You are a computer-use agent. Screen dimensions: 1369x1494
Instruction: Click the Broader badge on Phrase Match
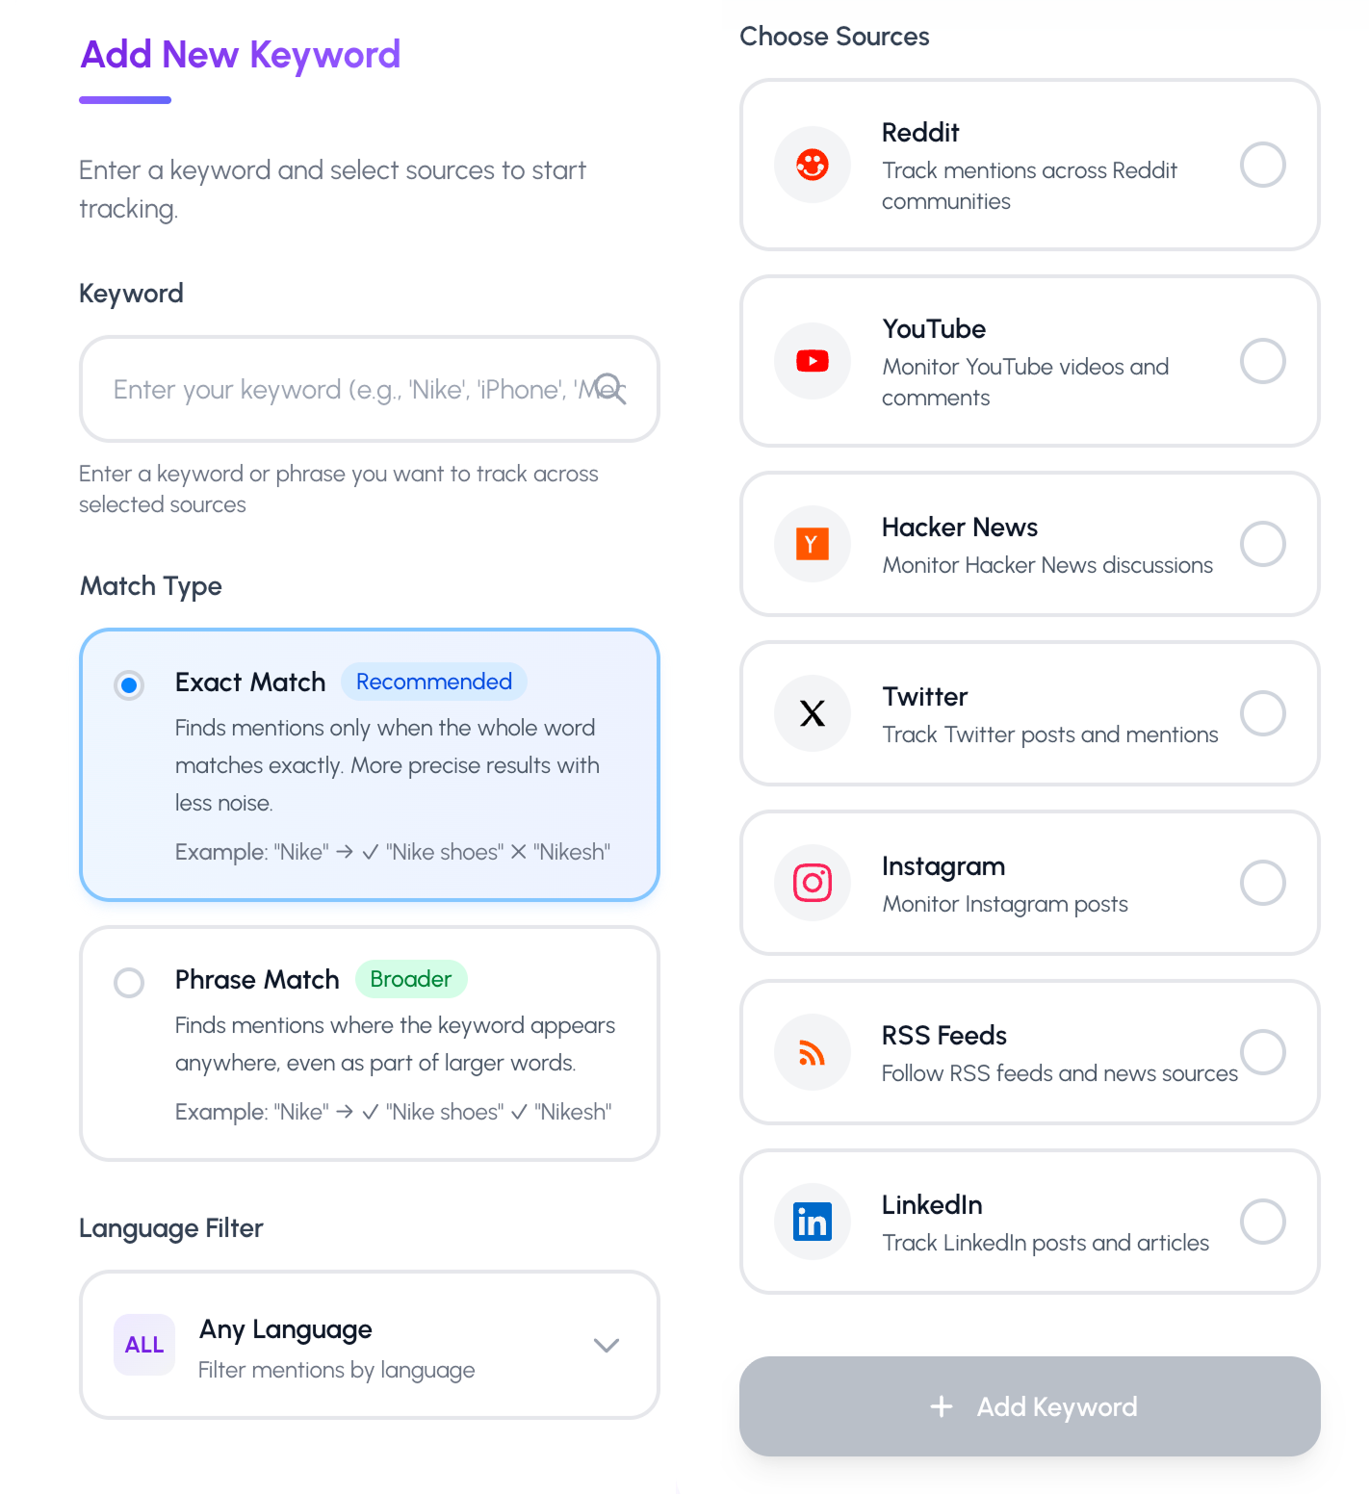[411, 979]
